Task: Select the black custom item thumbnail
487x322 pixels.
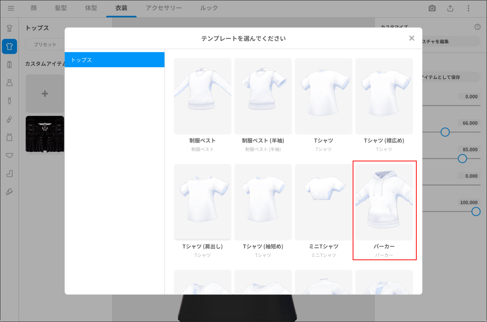Action: pyautogui.click(x=45, y=135)
